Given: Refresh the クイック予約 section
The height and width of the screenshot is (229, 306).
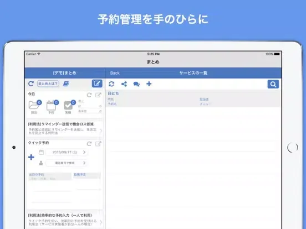Looking at the screenshot, I should pyautogui.click(x=89, y=144).
